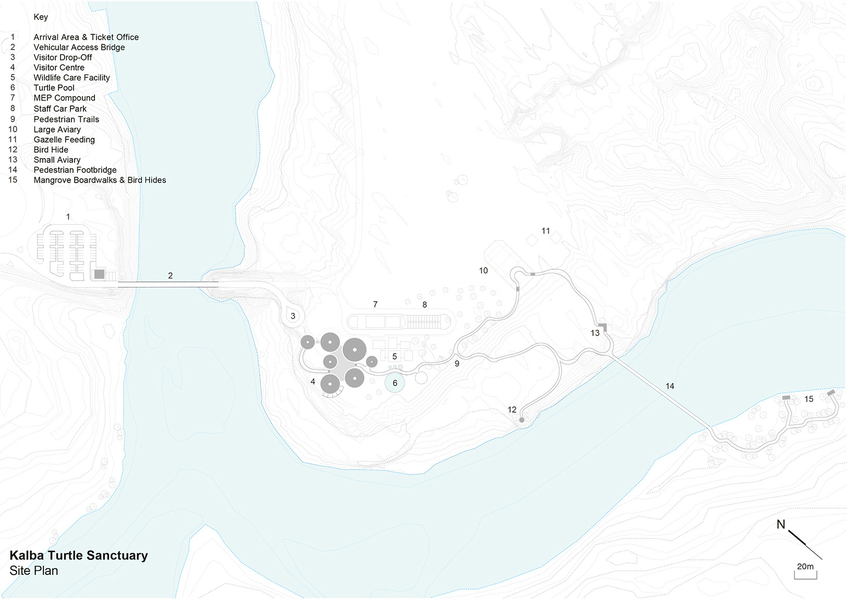847x600 pixels.
Task: Click the light blue Turtle Pool circle
Action: pyautogui.click(x=395, y=383)
